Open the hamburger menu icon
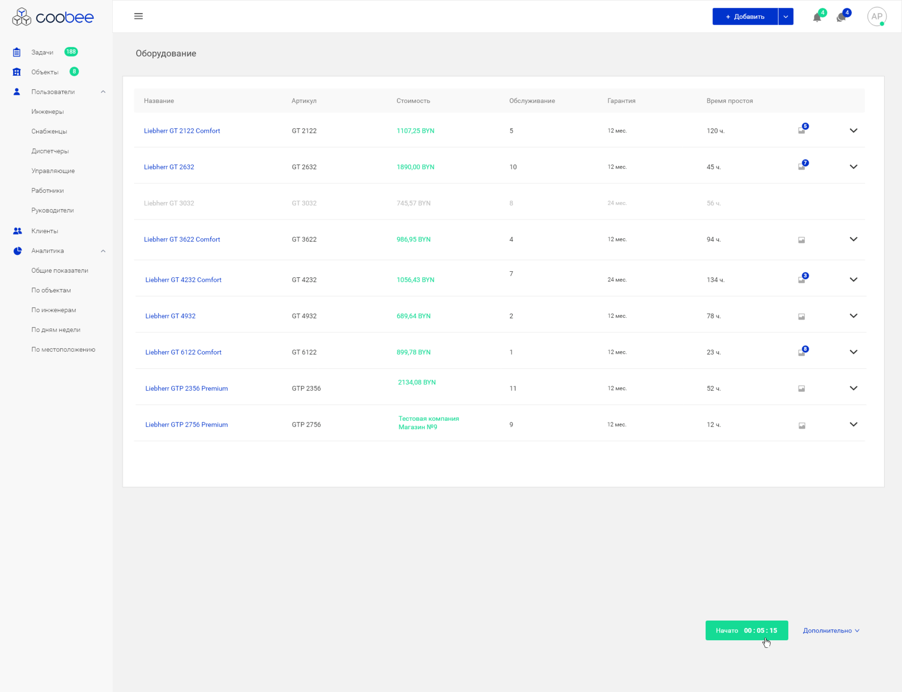 click(138, 16)
